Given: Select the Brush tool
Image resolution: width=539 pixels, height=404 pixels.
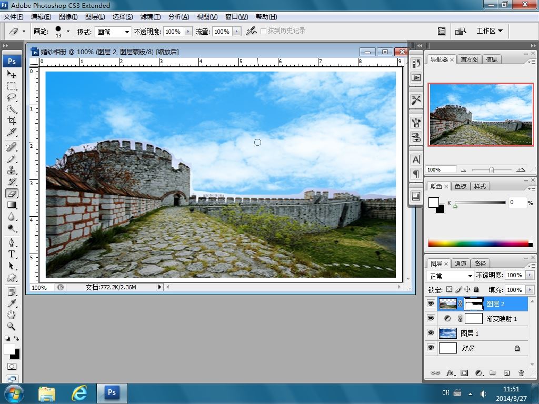Looking at the screenshot, I should [x=12, y=159].
